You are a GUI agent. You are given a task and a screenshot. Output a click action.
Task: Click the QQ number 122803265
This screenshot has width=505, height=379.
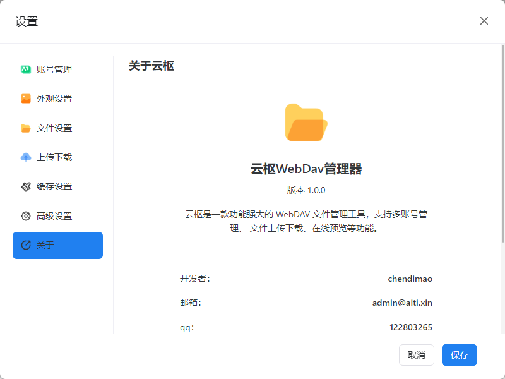[x=411, y=327]
